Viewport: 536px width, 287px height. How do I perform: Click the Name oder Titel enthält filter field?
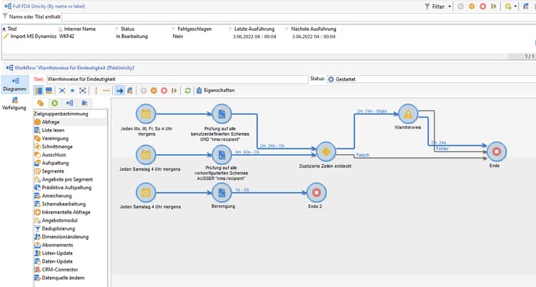(299, 17)
